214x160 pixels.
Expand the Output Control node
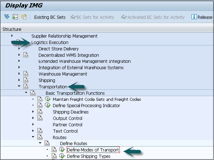(x=33, y=118)
